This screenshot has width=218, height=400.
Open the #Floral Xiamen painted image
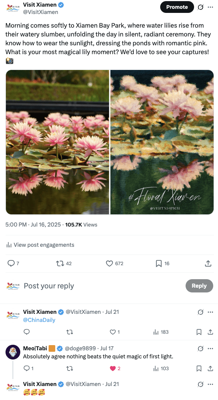click(x=162, y=142)
